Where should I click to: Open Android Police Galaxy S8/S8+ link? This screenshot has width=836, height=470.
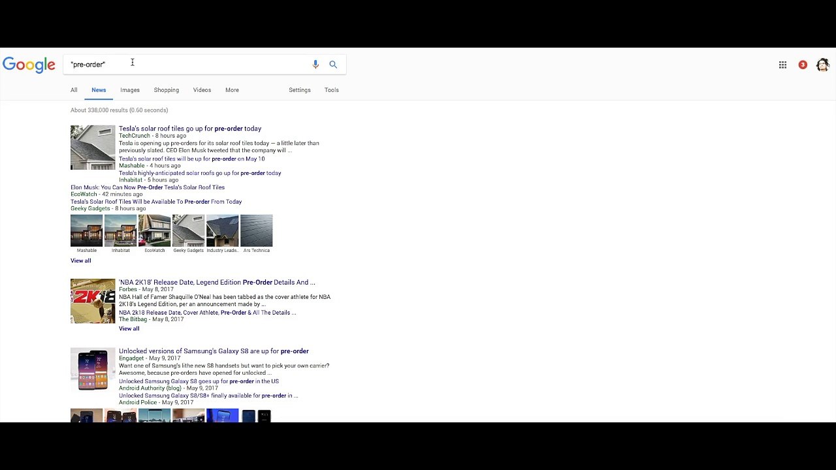point(208,396)
